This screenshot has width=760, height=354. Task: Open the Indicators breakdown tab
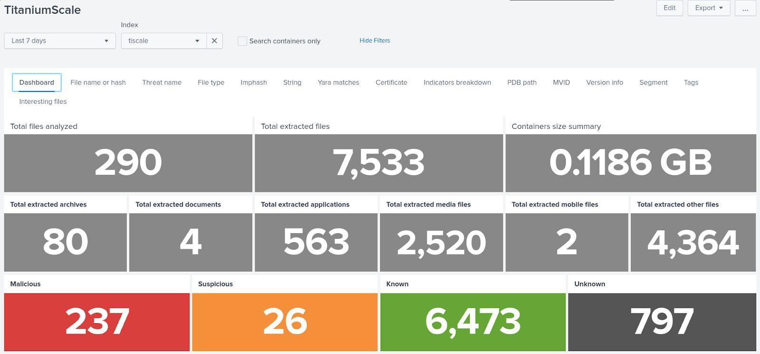tap(457, 82)
